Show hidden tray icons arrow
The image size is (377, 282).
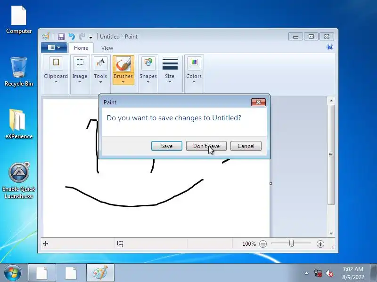pos(307,273)
